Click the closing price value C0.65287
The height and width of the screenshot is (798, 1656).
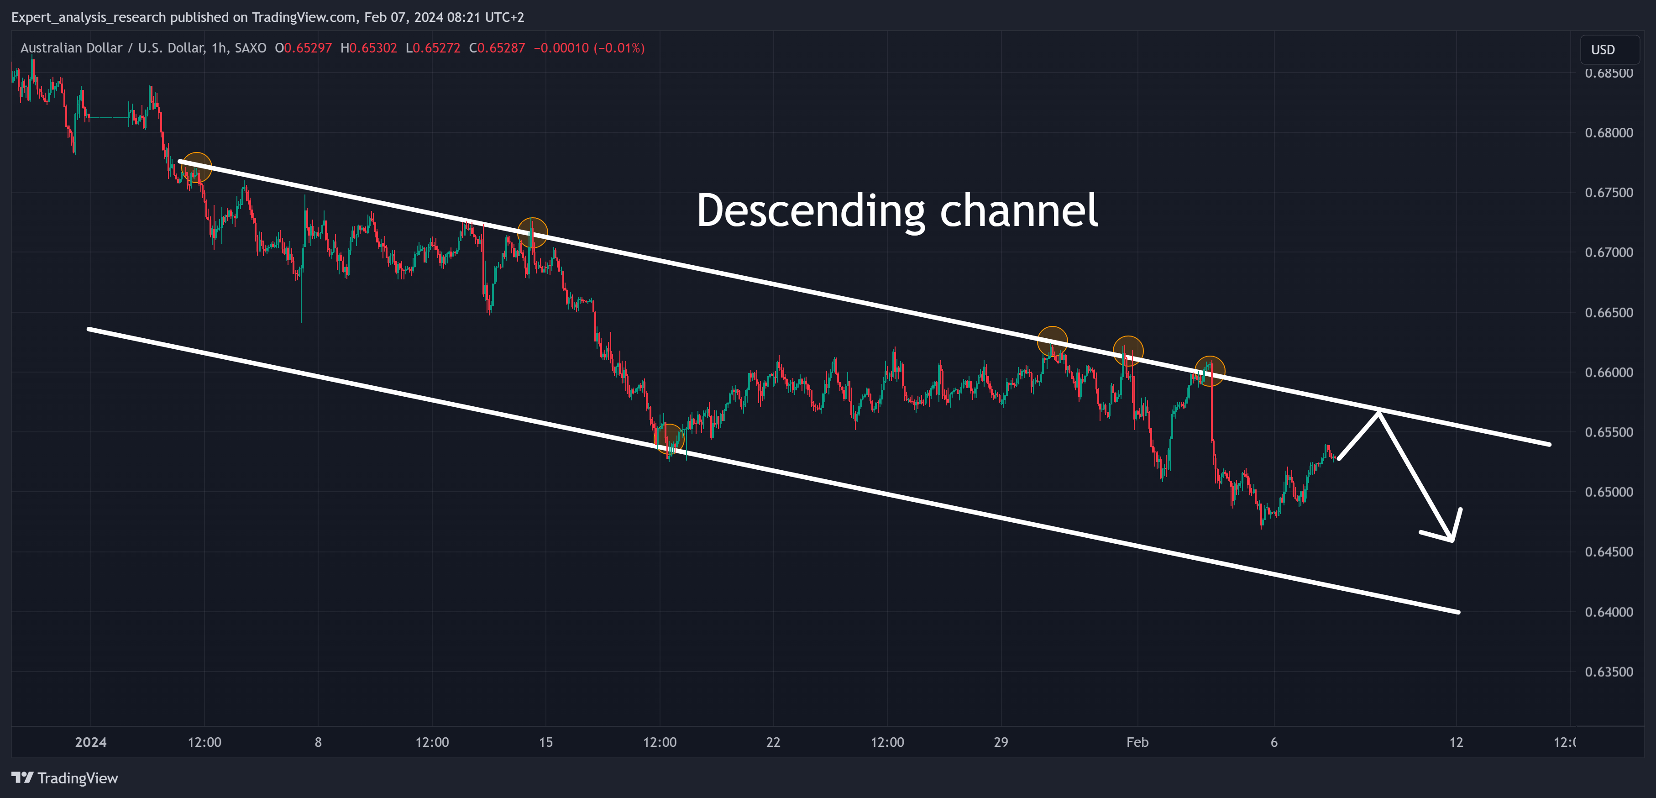(497, 48)
